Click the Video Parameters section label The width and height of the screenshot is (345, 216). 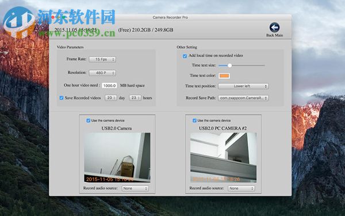tap(70, 47)
